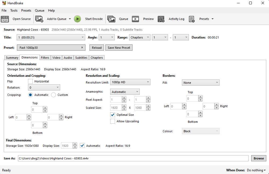Open the Presets menu in menu bar

26,11
